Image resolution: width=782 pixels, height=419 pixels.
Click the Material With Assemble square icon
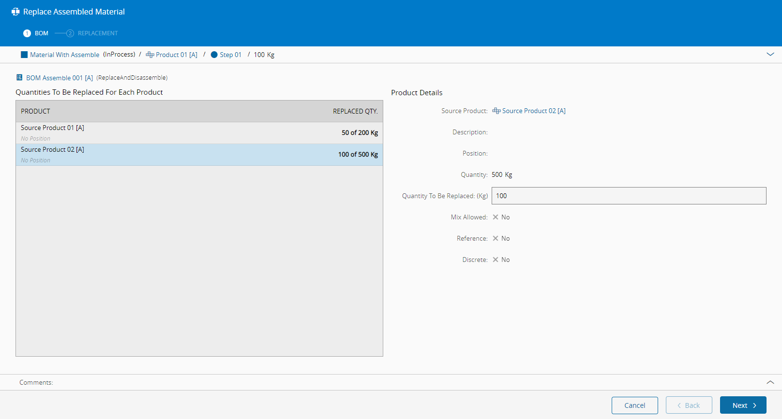coord(24,55)
